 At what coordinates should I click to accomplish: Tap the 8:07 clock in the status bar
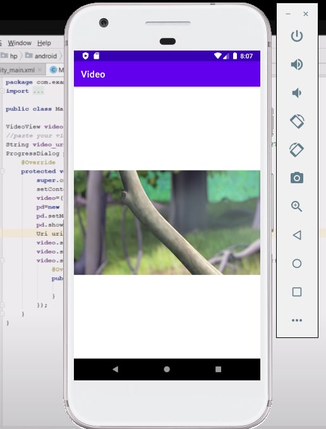tap(246, 56)
